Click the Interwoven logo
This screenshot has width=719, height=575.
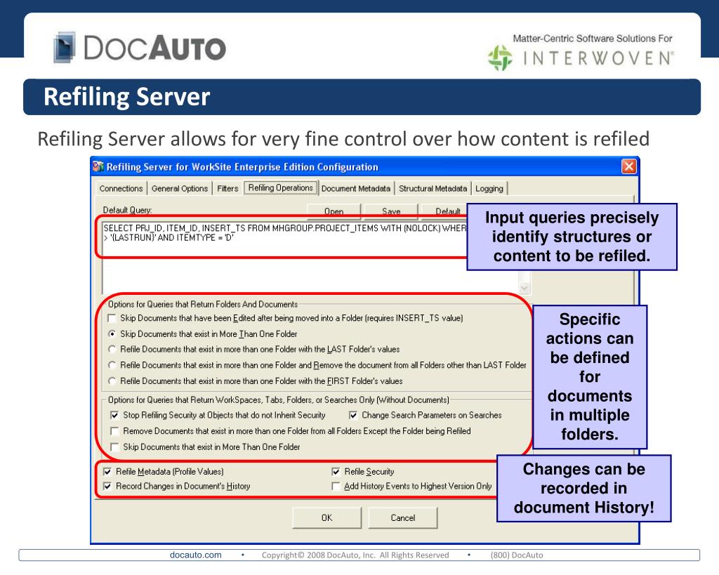[581, 58]
